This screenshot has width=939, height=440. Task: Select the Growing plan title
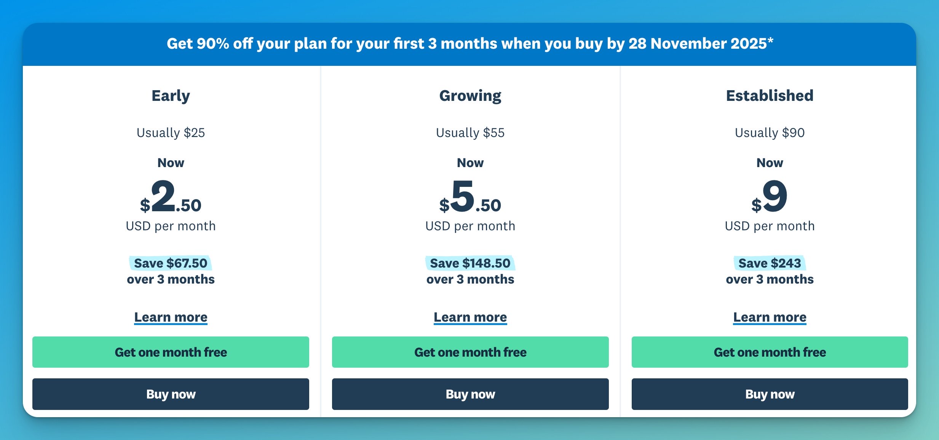click(x=470, y=96)
